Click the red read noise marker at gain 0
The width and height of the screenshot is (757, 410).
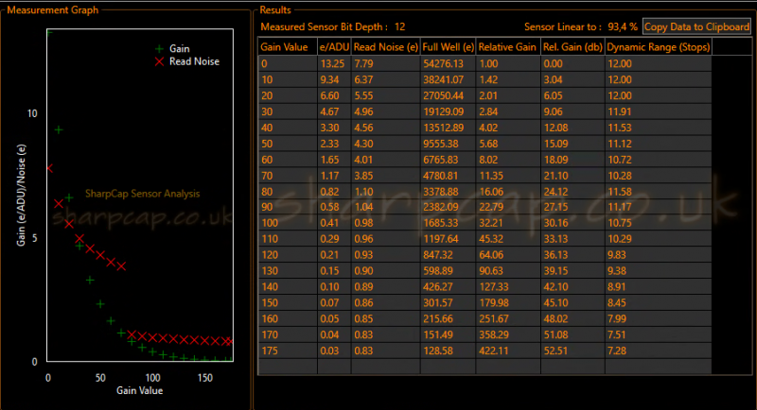[49, 168]
